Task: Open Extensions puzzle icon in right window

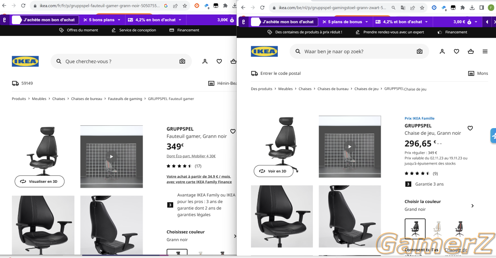Action: 463,8
